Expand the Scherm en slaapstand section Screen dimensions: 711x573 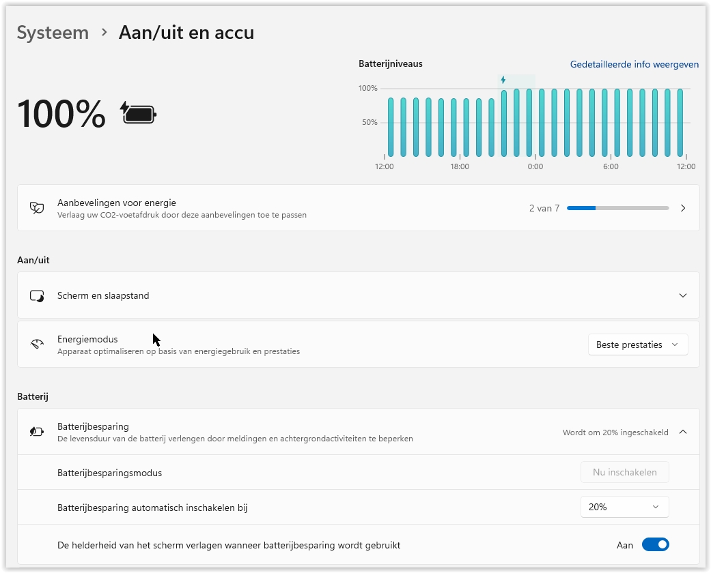(x=683, y=296)
